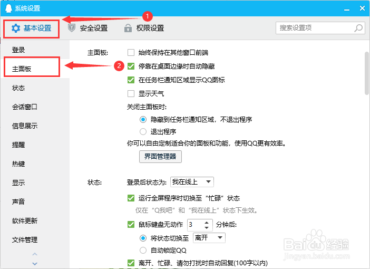Enable 始终保持在其他窗口前端 checkbox

(131, 52)
